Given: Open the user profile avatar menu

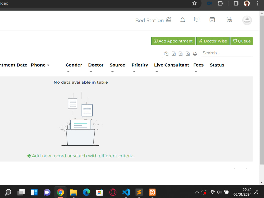Looking at the screenshot, I should (247, 20).
